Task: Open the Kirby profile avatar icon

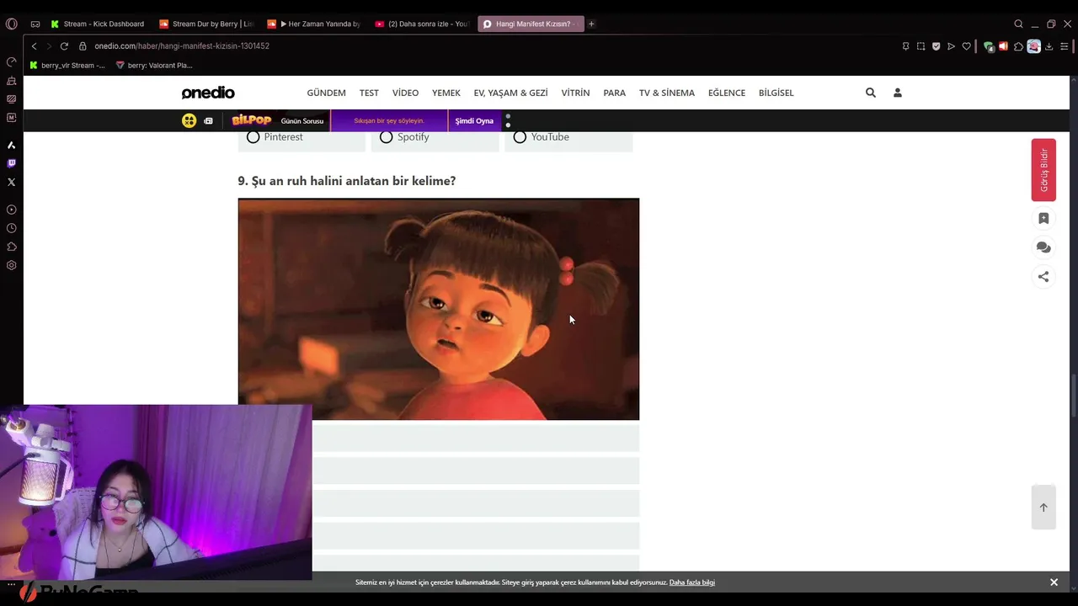Action: coord(1033,46)
